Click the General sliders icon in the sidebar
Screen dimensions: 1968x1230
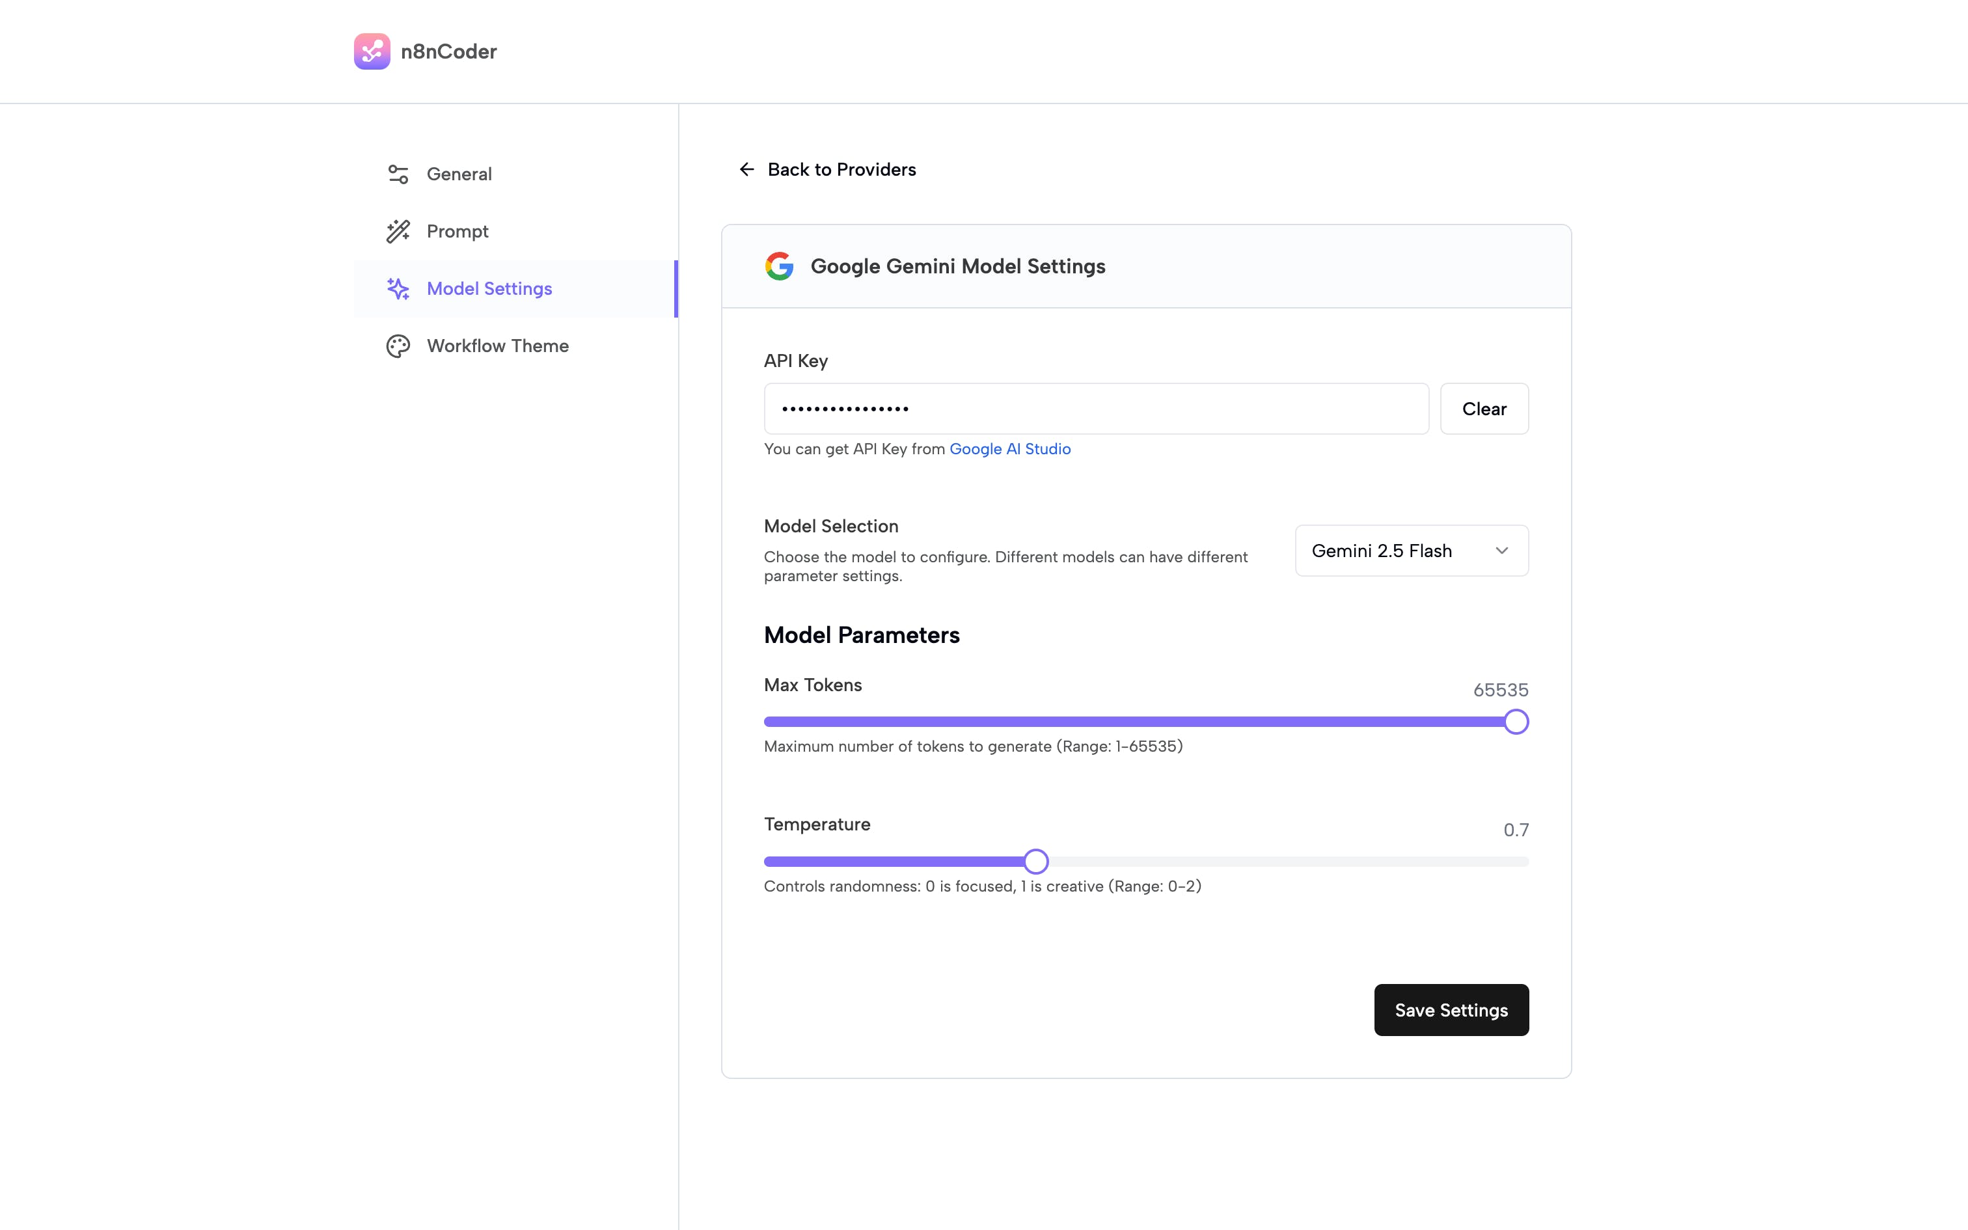pyautogui.click(x=398, y=174)
